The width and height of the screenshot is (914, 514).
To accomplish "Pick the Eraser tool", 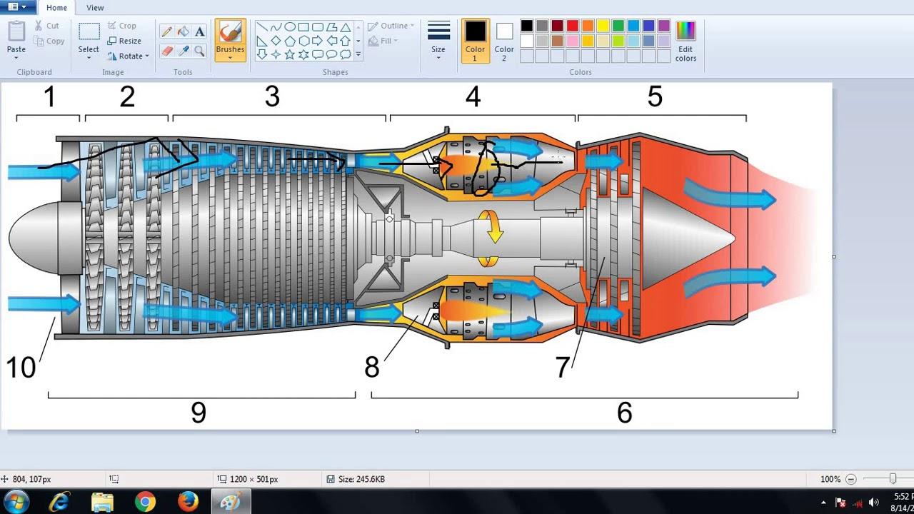I will pos(166,51).
